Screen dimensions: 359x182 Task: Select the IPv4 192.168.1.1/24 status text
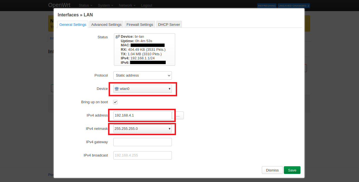tap(138, 58)
